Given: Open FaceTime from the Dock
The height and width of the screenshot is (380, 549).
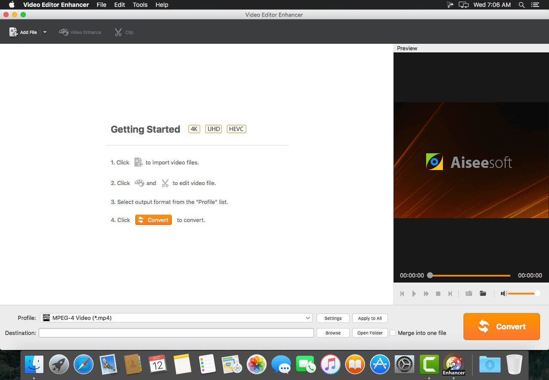Looking at the screenshot, I should 306,365.
